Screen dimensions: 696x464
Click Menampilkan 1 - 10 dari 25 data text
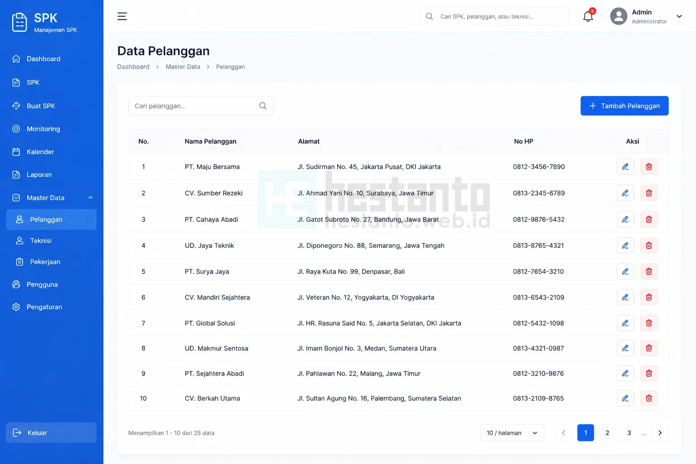171,433
